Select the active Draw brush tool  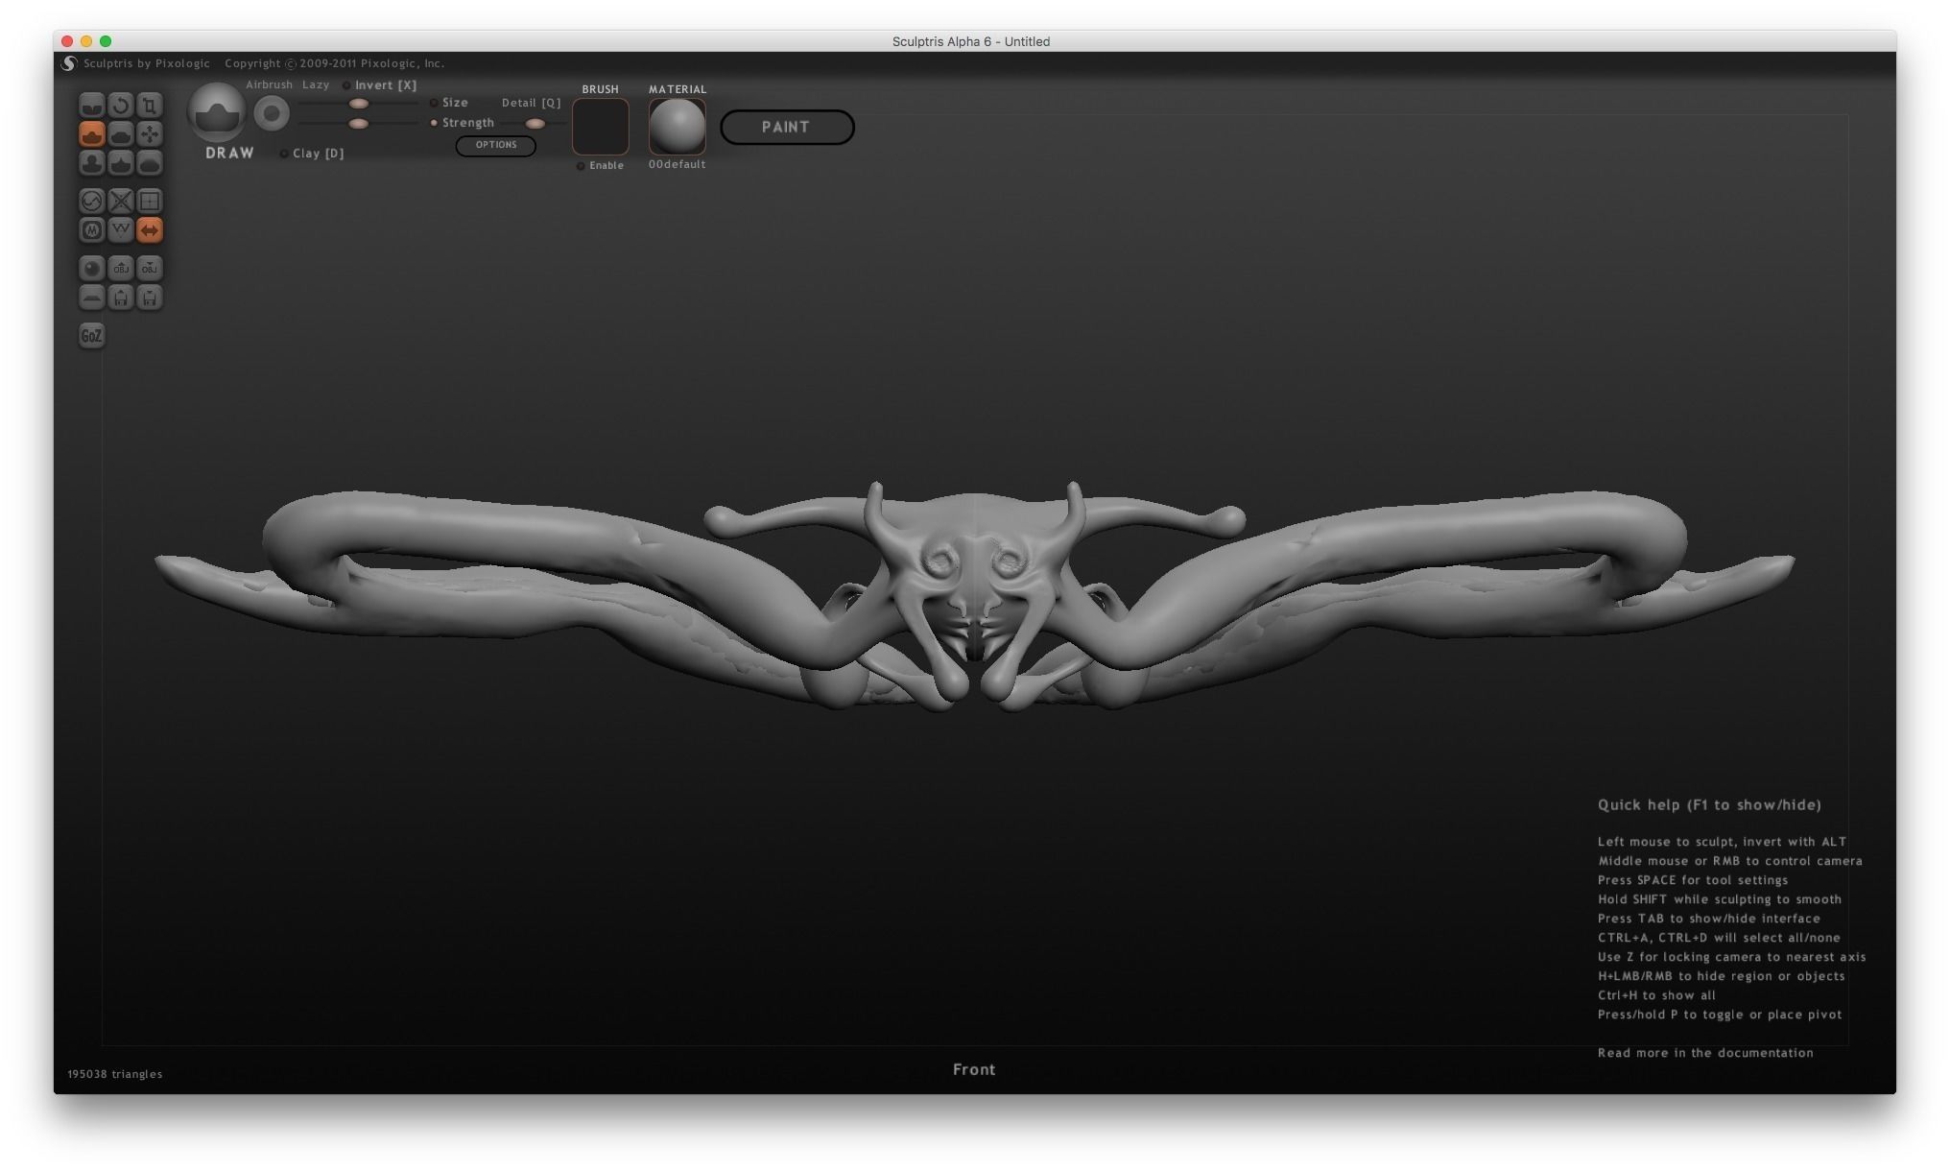92,133
